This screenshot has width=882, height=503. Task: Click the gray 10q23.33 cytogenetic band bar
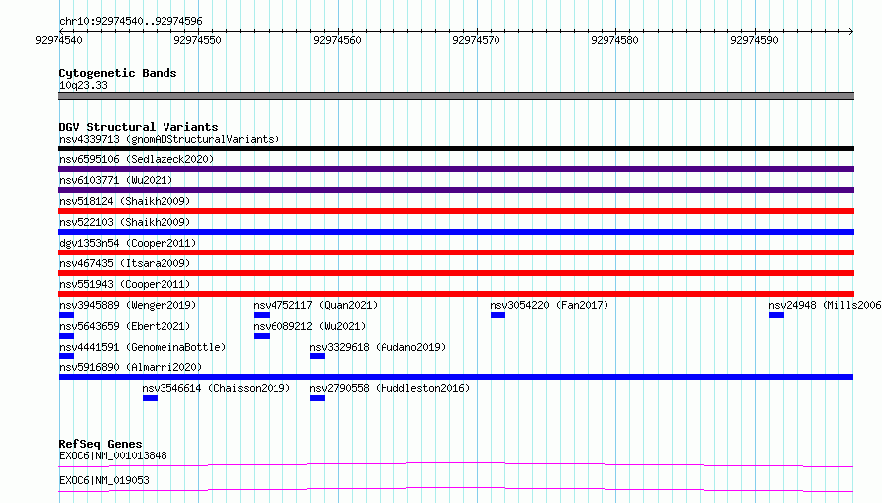click(x=456, y=96)
